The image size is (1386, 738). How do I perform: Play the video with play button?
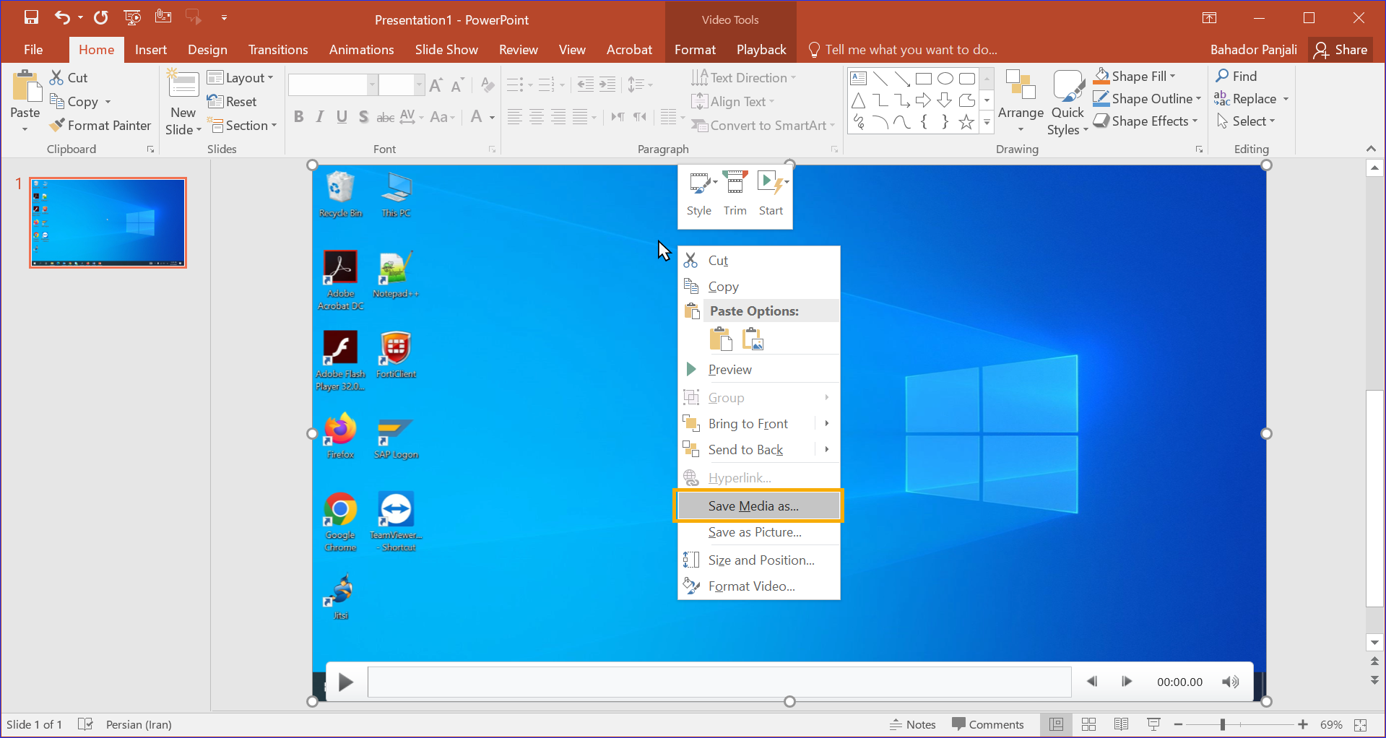pyautogui.click(x=346, y=682)
